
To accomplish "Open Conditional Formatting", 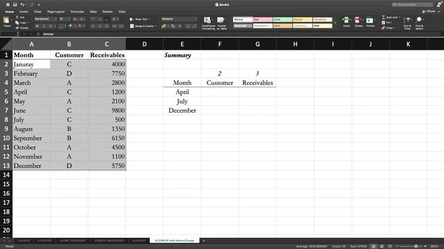I will [x=208, y=23].
